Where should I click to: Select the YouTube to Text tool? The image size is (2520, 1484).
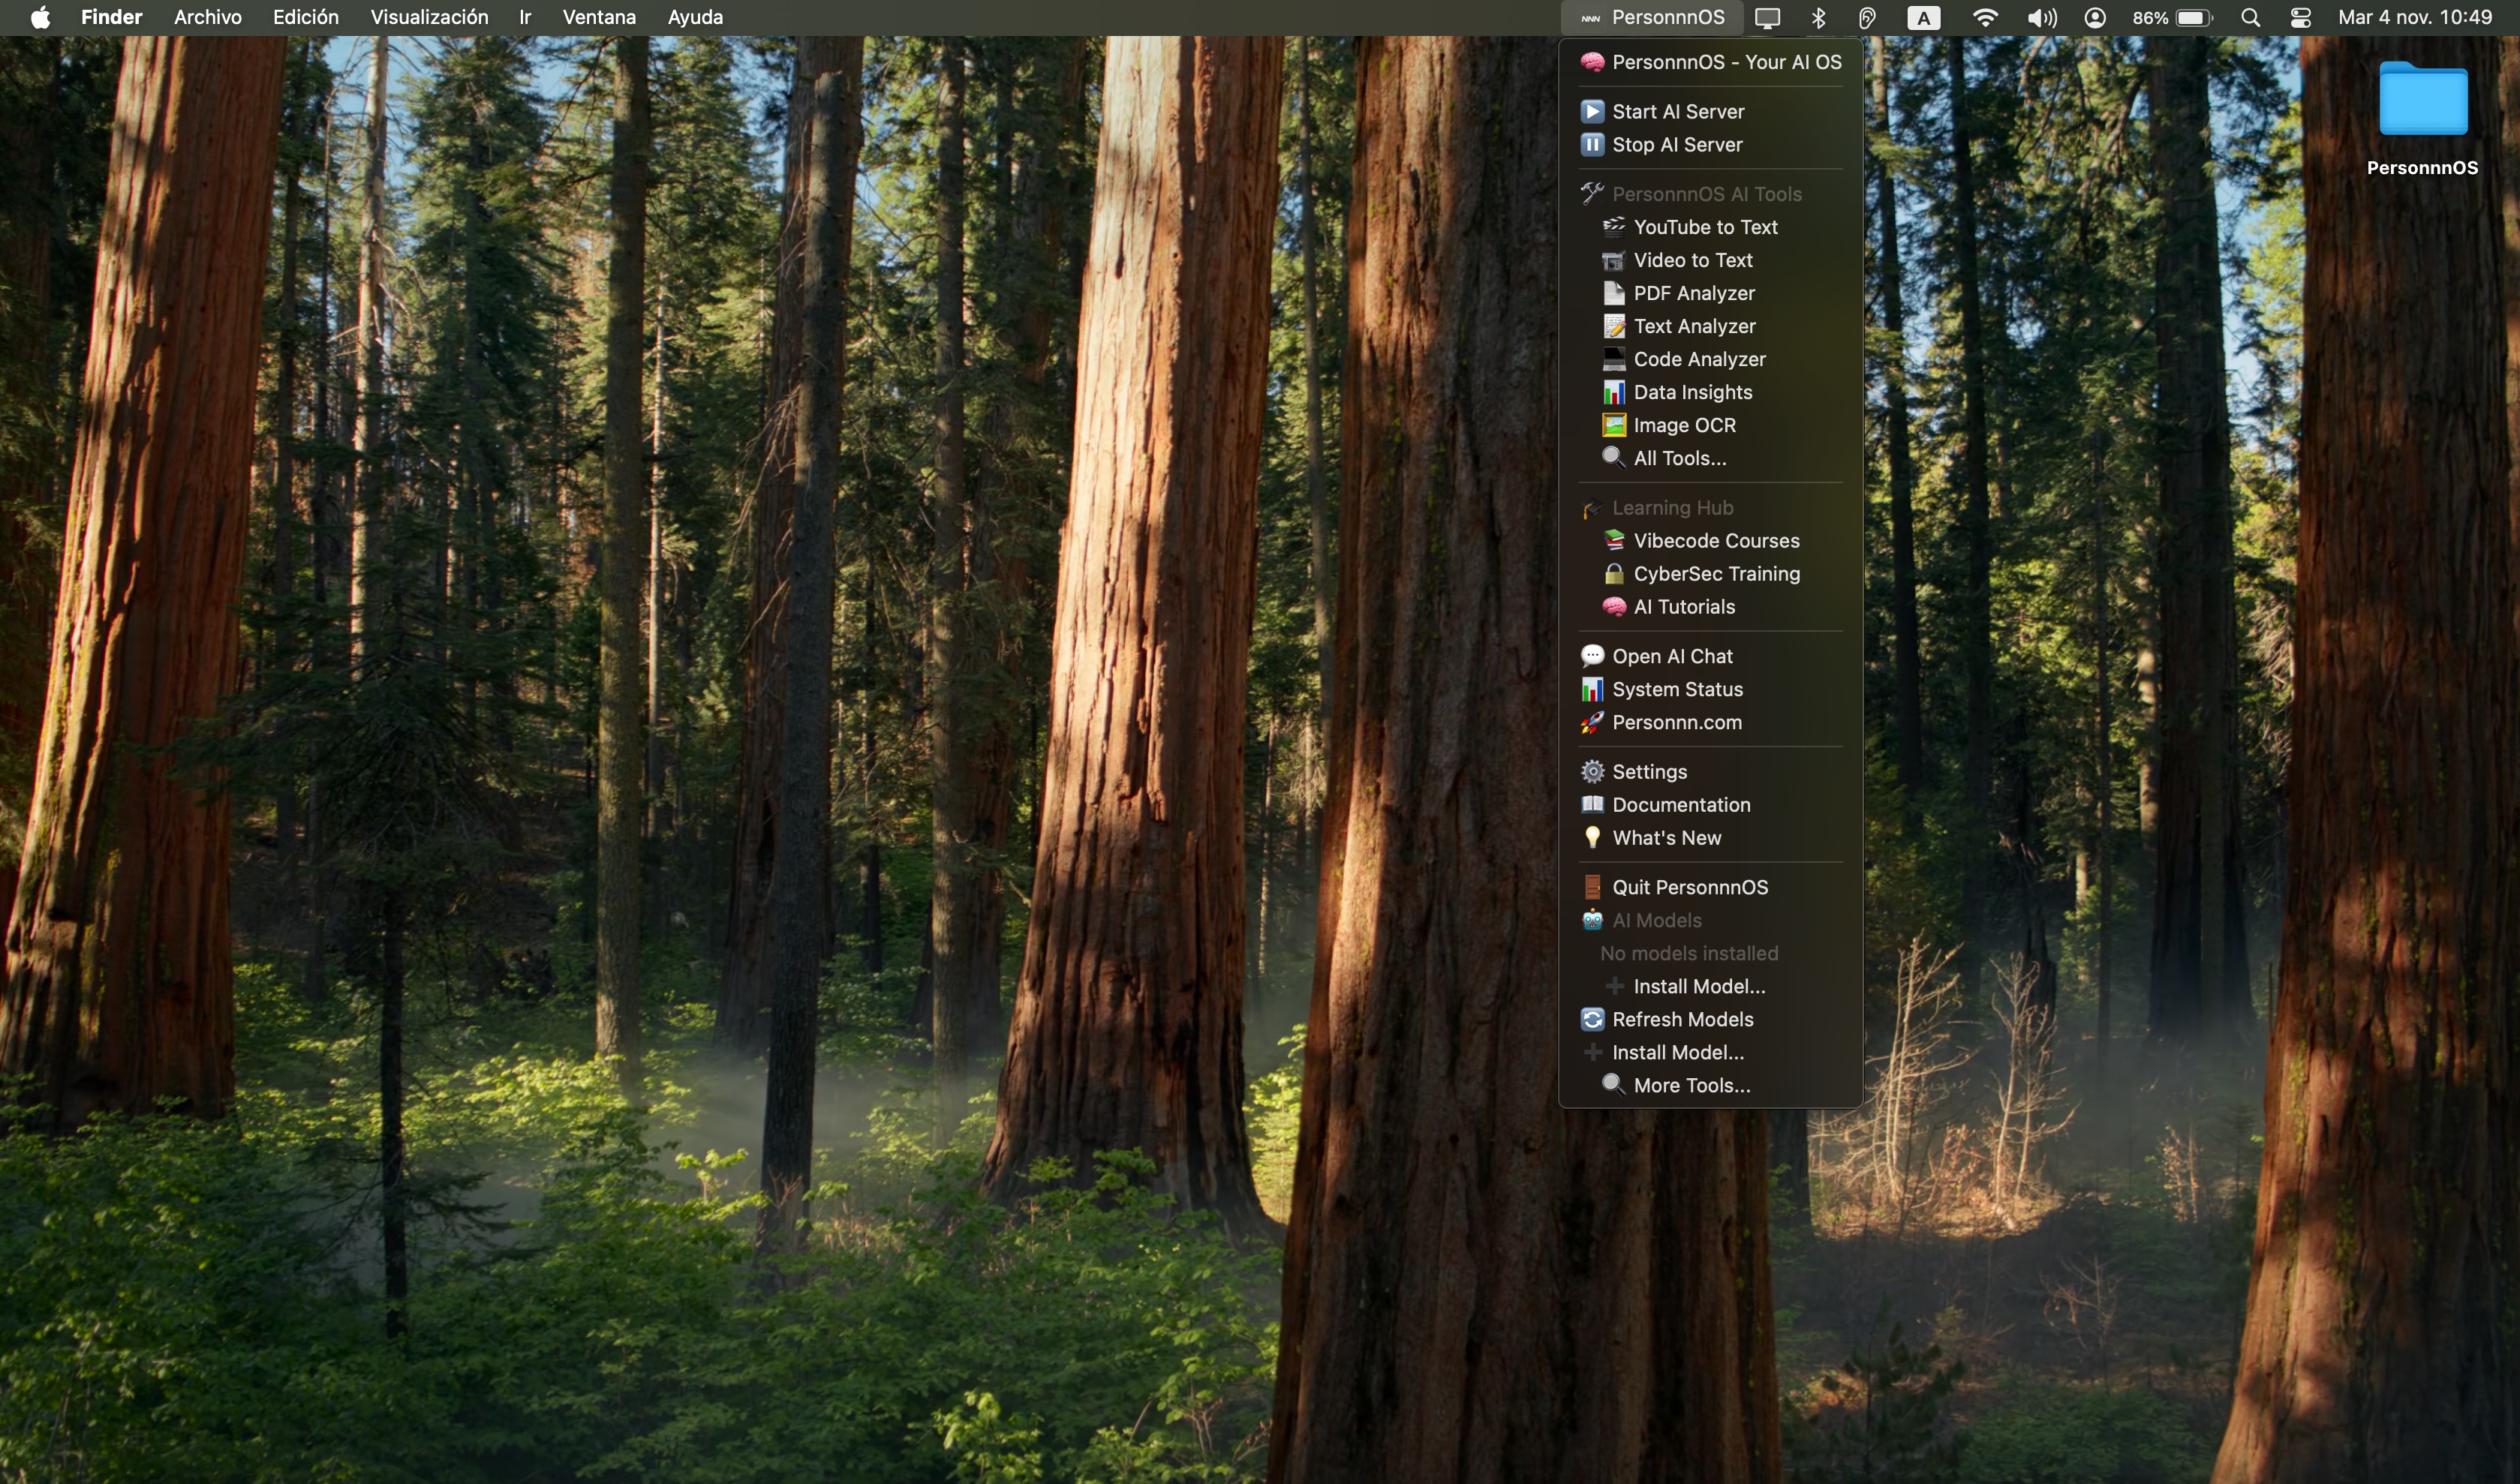(1705, 227)
